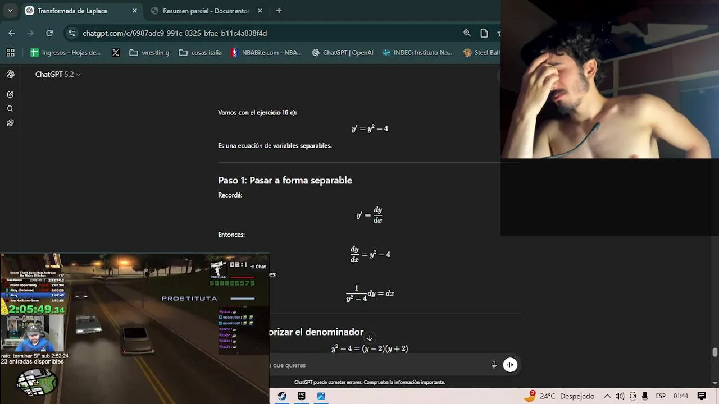Click text 'Es una ecuación de variables separables.'

(275, 145)
